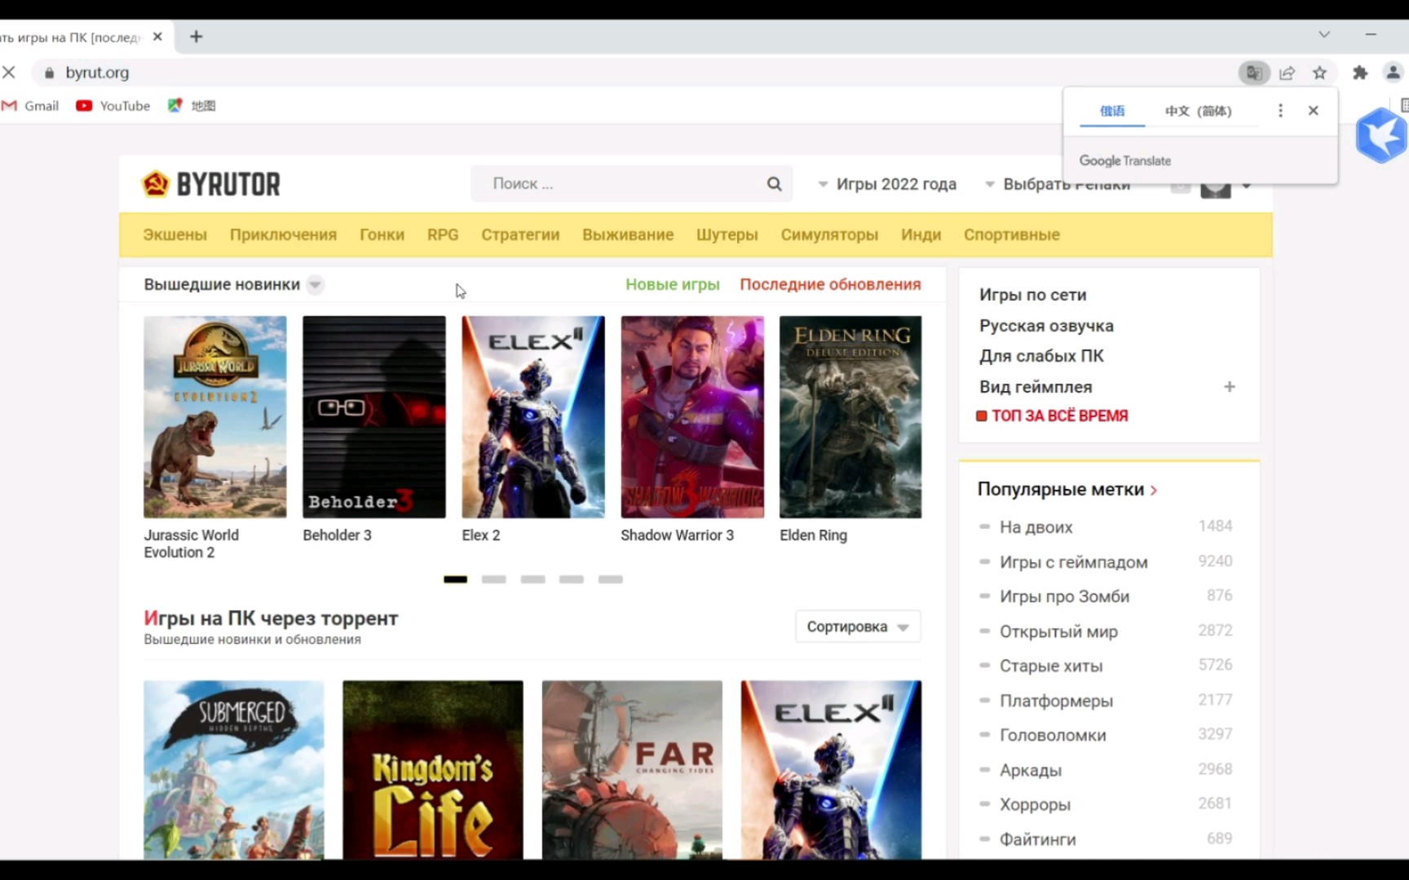Click the site lock icon

click(49, 73)
